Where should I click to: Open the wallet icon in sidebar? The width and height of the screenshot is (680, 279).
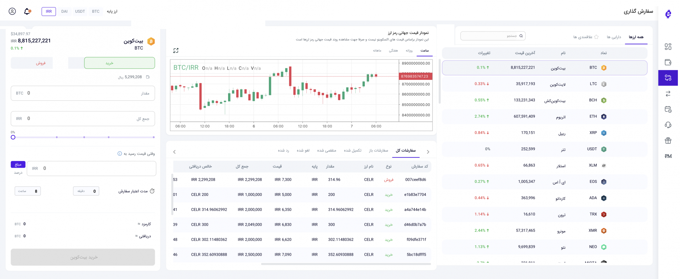click(668, 62)
